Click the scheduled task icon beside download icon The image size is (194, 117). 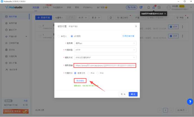(x=159, y=7)
